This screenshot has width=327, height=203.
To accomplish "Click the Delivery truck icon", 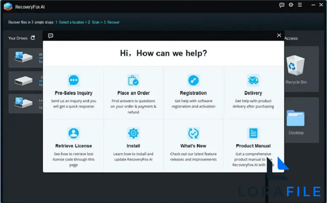I will [253, 80].
